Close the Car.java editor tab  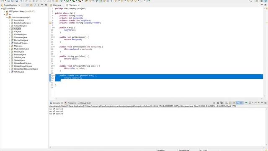click(x=79, y=5)
